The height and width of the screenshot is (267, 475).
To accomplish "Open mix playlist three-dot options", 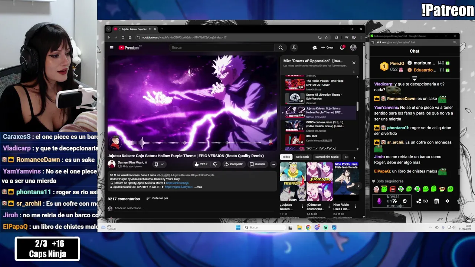I will 354,71.
